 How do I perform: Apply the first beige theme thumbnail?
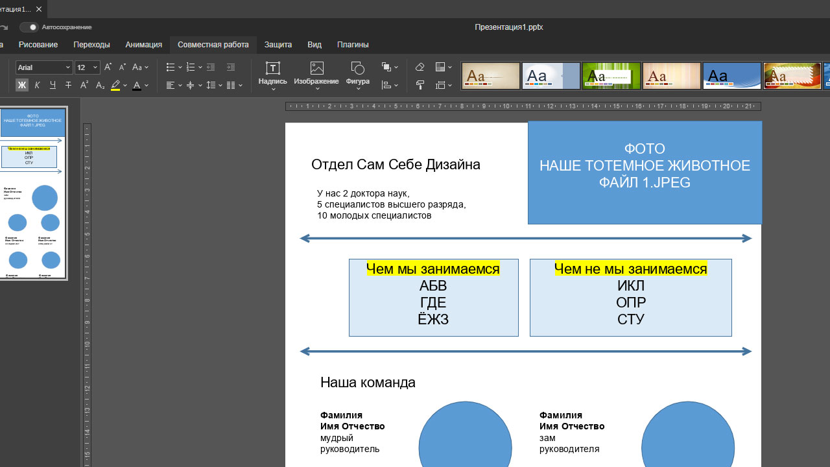[x=491, y=76]
